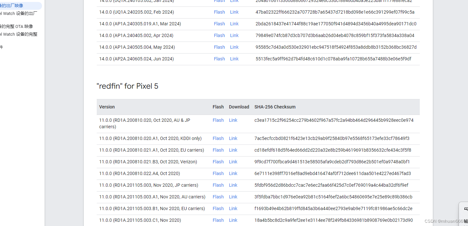Viewport: 468px width, 226px height.
Task: Click Flash for AP2A.240605.024 Jun 2024
Action: pos(219,59)
